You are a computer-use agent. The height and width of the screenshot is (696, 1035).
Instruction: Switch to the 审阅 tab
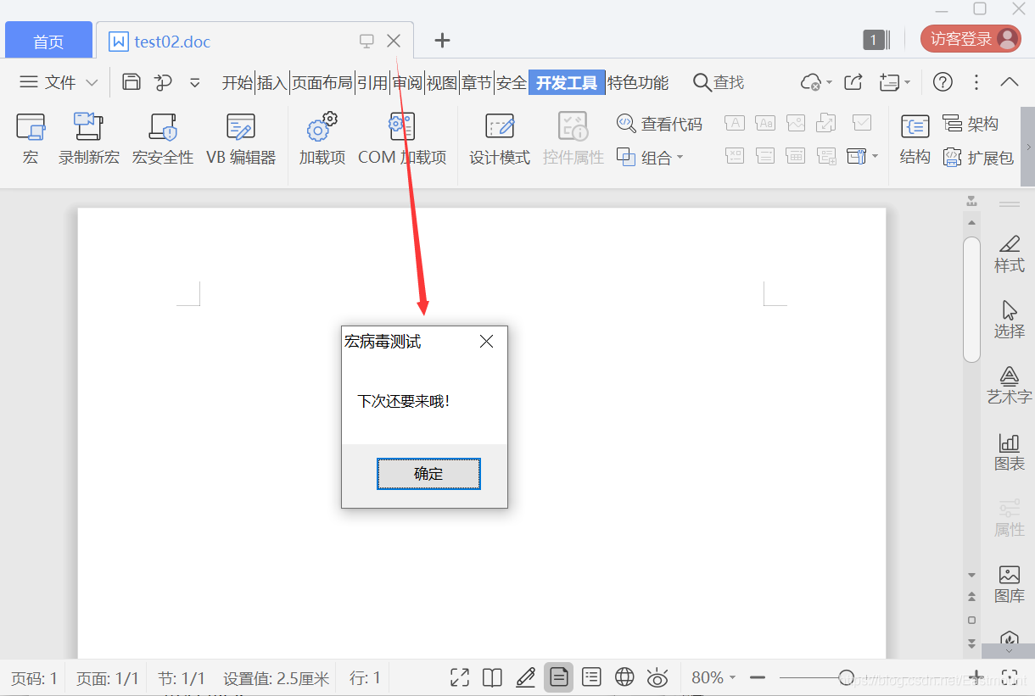(407, 82)
